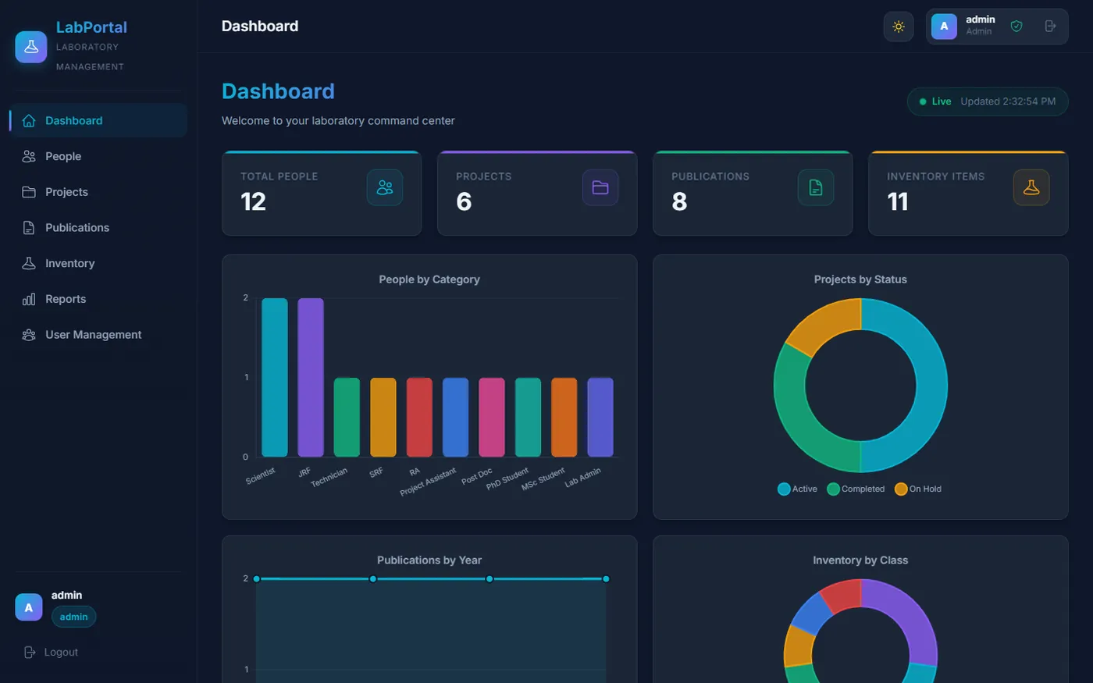Click the People by Category chart title
The width and height of the screenshot is (1093, 683).
coord(429,279)
